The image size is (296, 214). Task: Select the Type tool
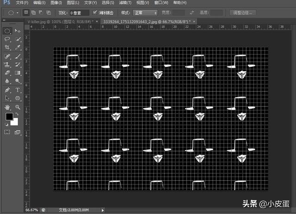point(18,90)
